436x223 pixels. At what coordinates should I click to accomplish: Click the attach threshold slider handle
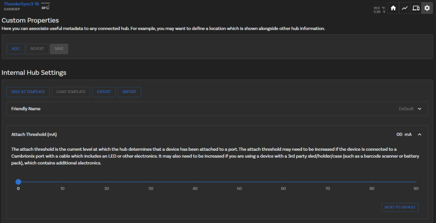point(18,182)
